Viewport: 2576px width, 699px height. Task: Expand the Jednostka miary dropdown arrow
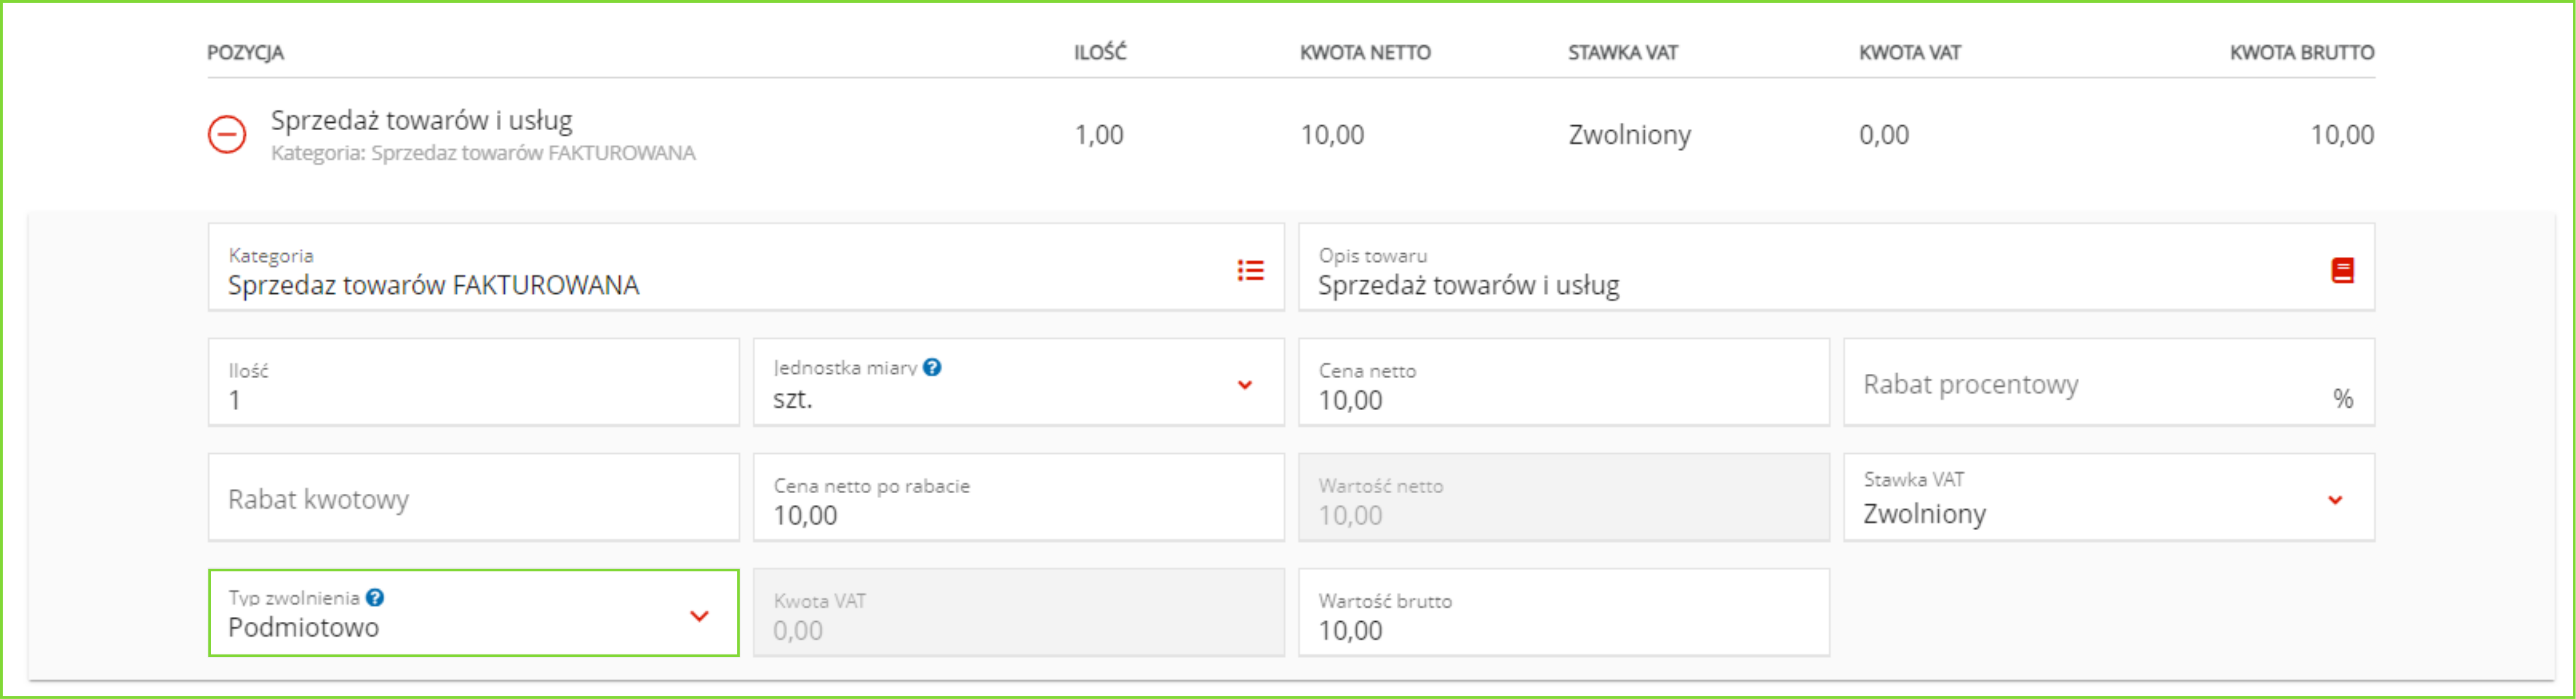coord(1245,384)
